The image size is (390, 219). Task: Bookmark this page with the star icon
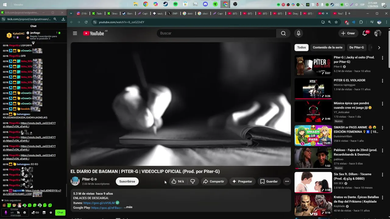(x=336, y=22)
